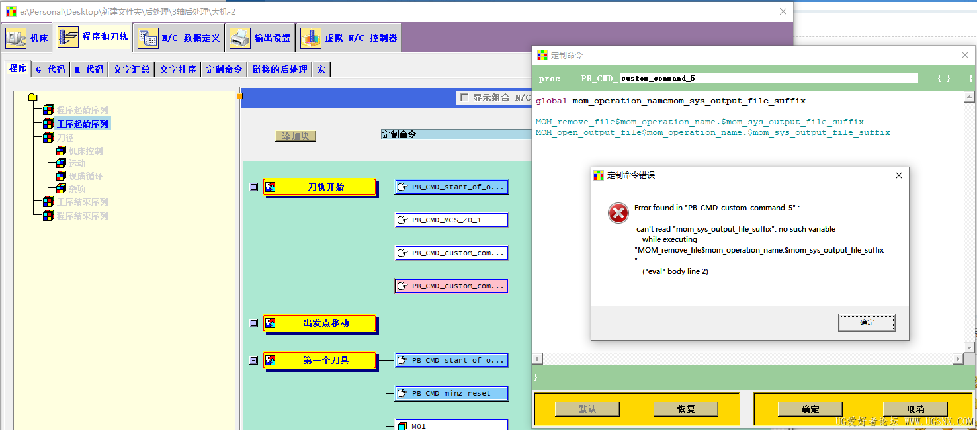This screenshot has width=977, height=430.
Task: Cancel the 定制命令 dialog with 取消
Action: pyautogui.click(x=915, y=409)
